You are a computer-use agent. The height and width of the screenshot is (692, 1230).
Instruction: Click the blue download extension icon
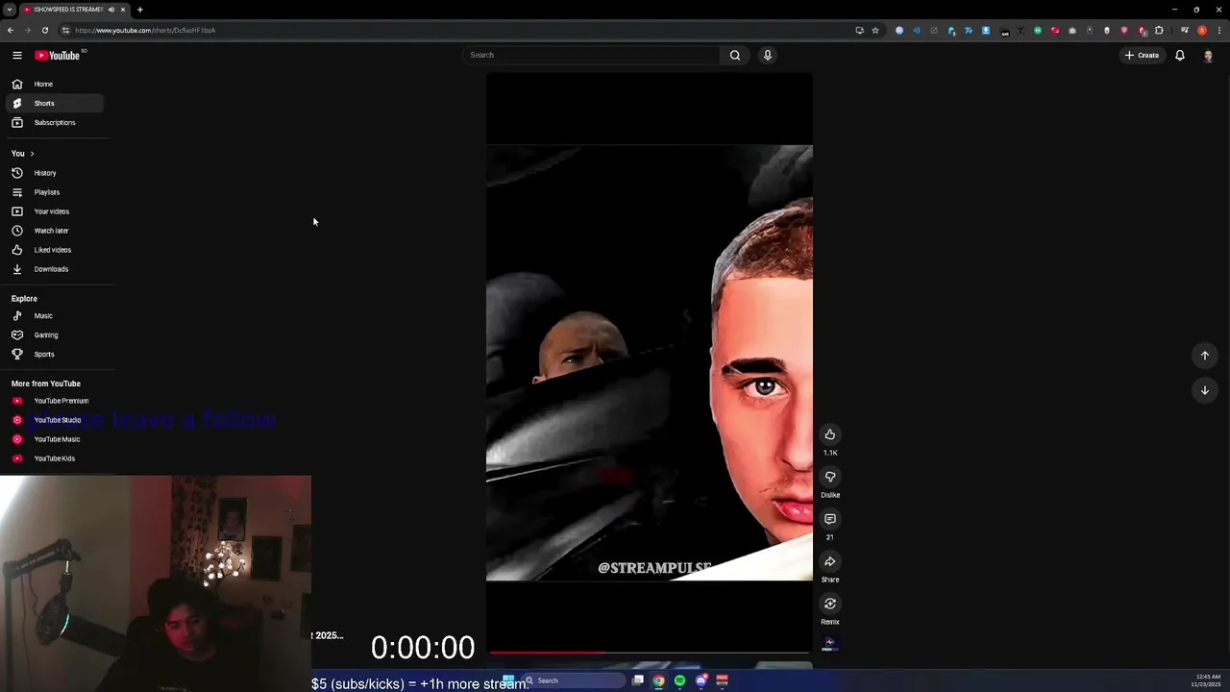(x=986, y=30)
